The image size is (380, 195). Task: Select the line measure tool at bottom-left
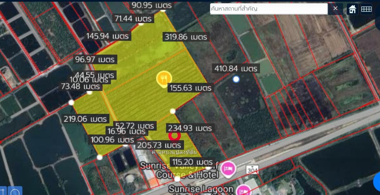(3, 192)
